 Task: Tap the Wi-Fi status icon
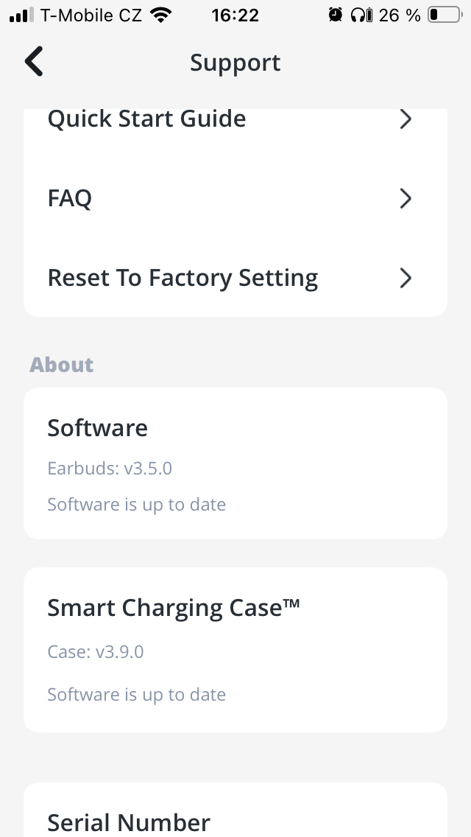160,15
